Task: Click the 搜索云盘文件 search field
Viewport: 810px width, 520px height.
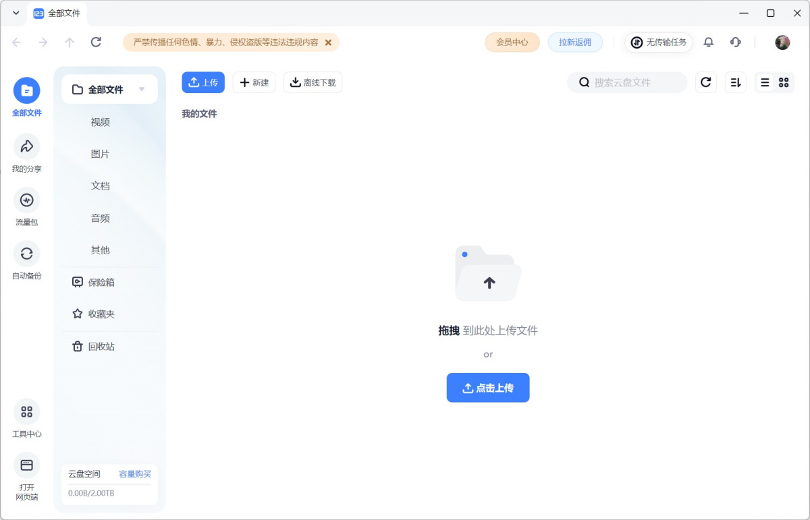Action: (634, 82)
